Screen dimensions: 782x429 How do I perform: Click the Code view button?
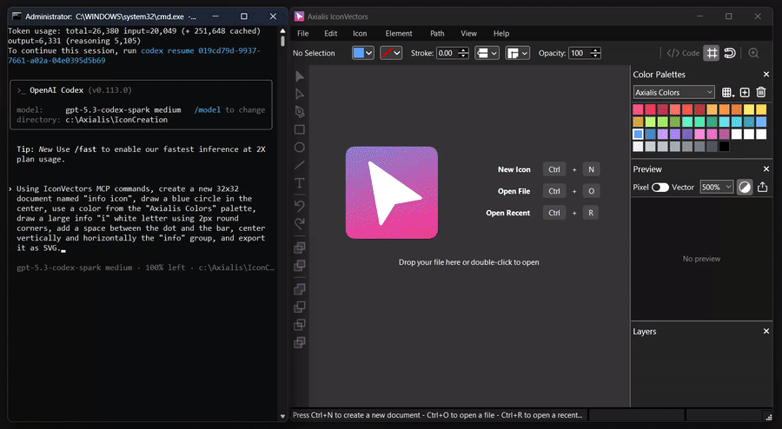[683, 53]
